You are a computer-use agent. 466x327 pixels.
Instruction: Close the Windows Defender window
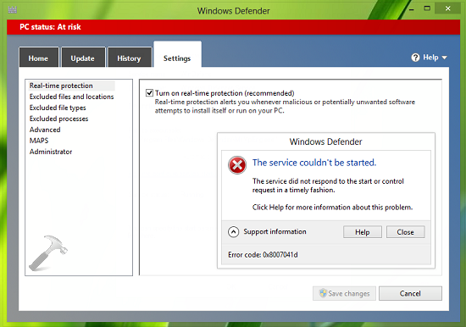pos(448,8)
